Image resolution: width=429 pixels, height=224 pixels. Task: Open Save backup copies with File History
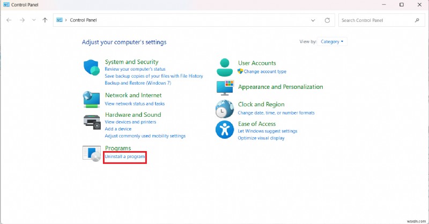[154, 76]
